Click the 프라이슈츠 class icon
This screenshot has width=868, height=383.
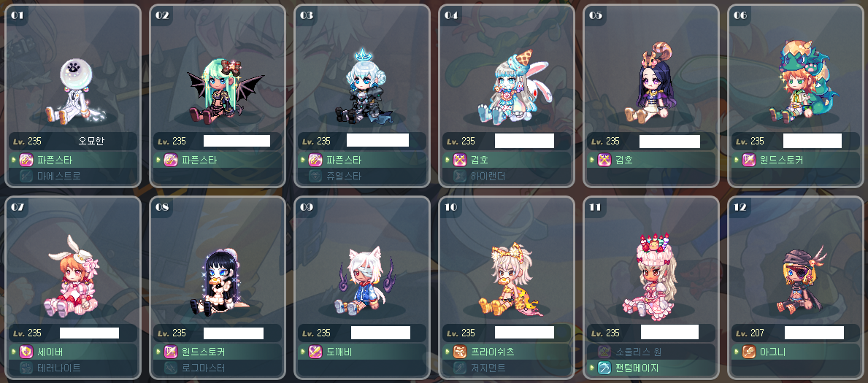(x=461, y=352)
